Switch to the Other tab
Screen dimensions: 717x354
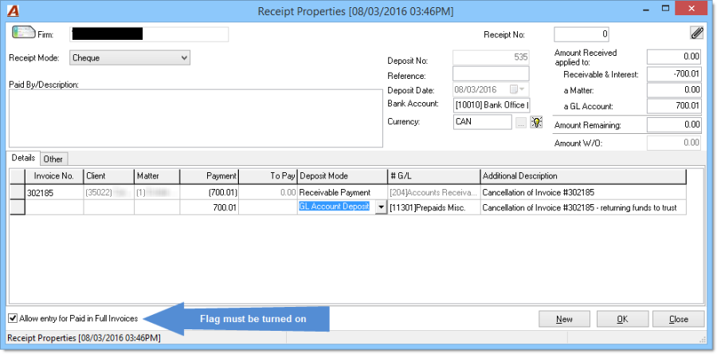point(53,159)
